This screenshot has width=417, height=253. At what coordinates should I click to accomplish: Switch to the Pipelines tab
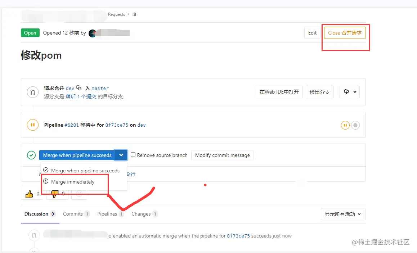(x=110, y=214)
